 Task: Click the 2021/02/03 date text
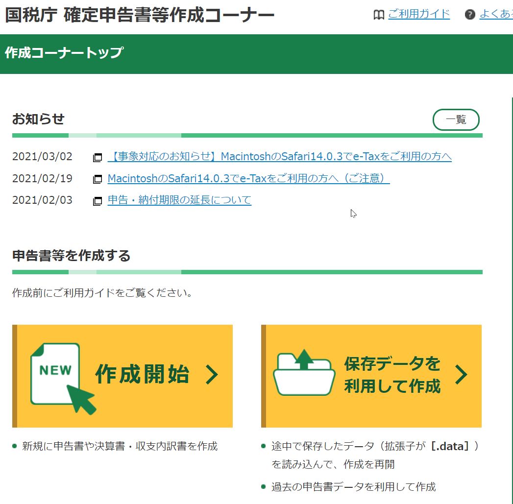[x=42, y=200]
